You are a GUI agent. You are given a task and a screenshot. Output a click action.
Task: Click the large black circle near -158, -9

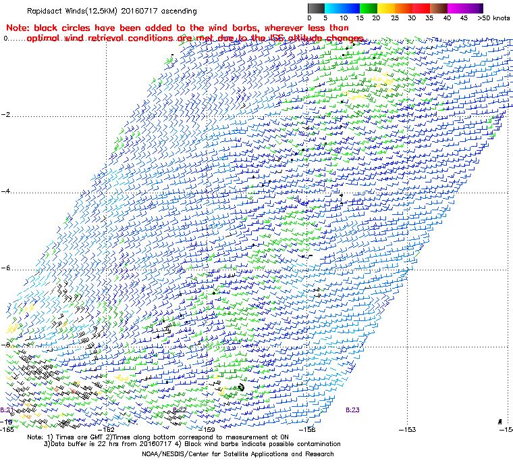[241, 388]
